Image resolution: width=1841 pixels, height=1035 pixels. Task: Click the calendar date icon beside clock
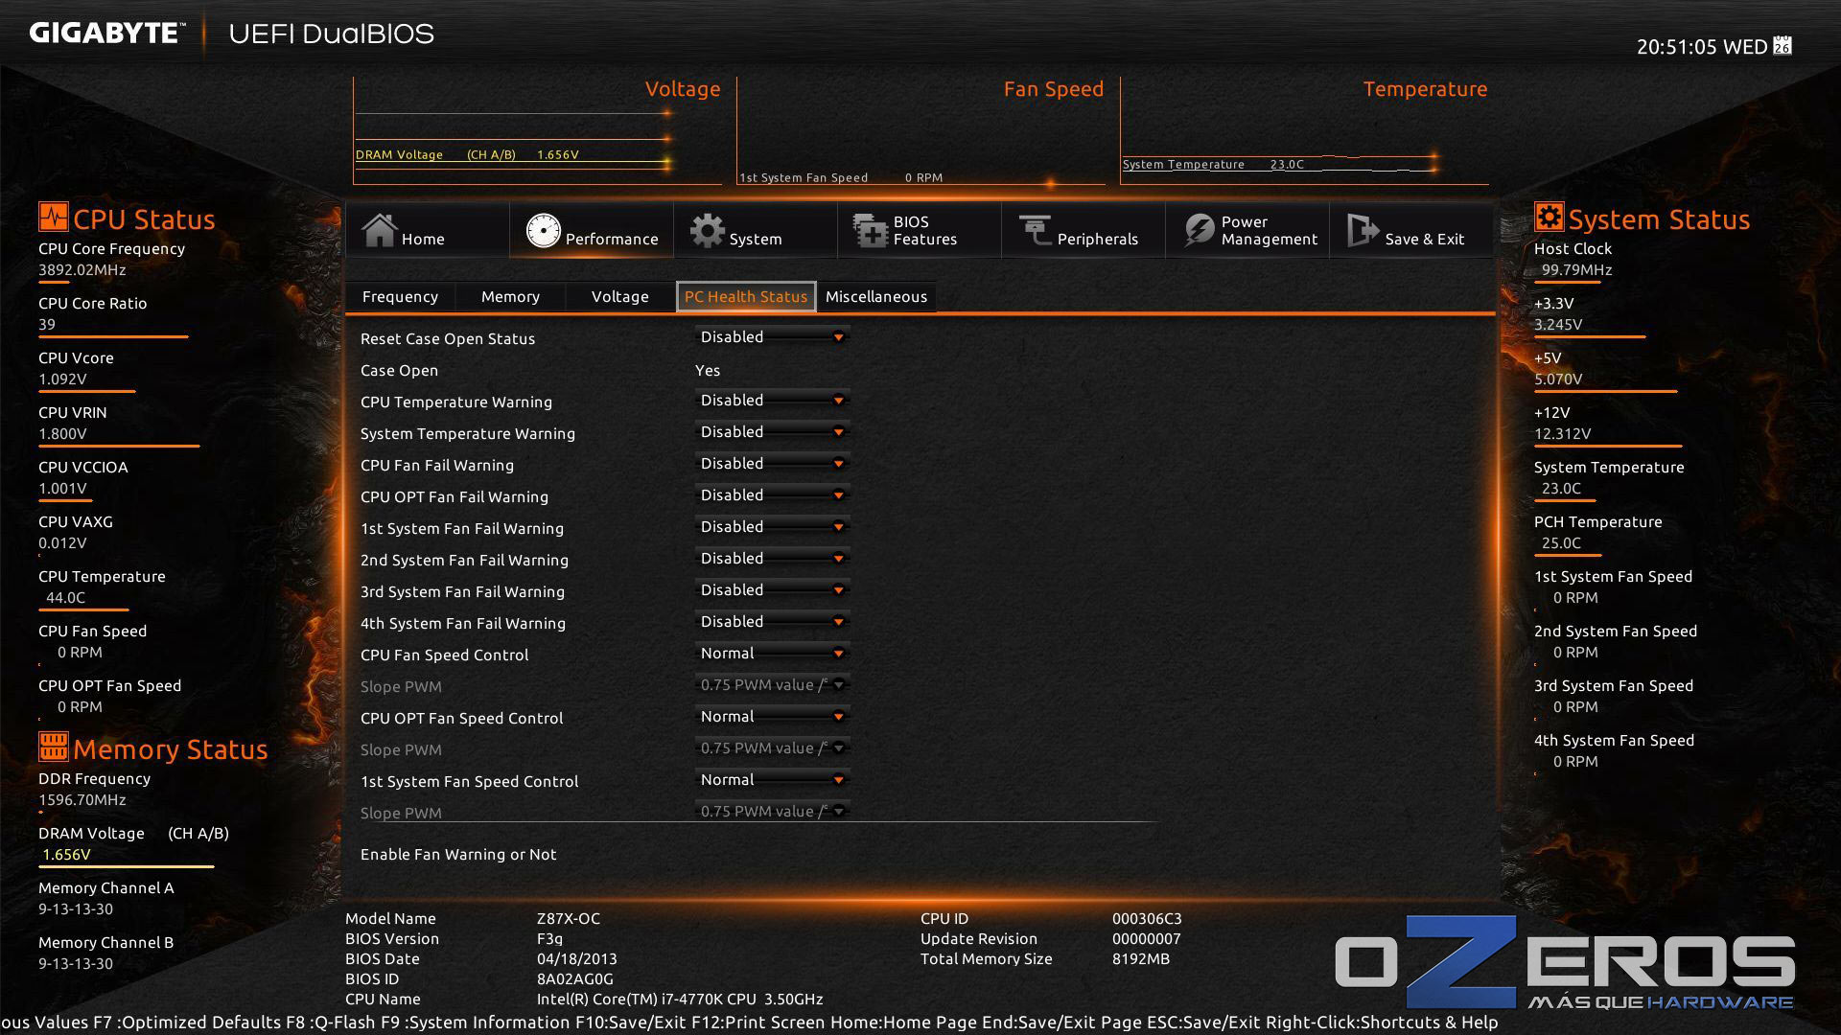[x=1783, y=46]
